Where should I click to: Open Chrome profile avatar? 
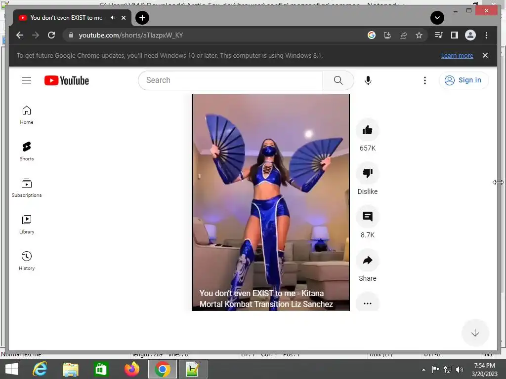pyautogui.click(x=470, y=35)
